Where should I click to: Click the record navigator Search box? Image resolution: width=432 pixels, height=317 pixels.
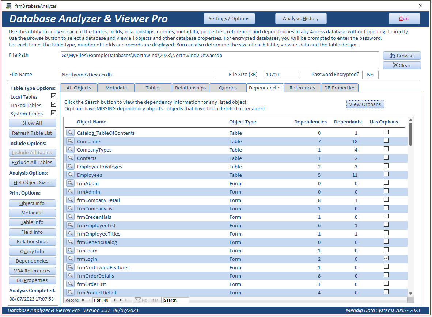(x=176, y=300)
